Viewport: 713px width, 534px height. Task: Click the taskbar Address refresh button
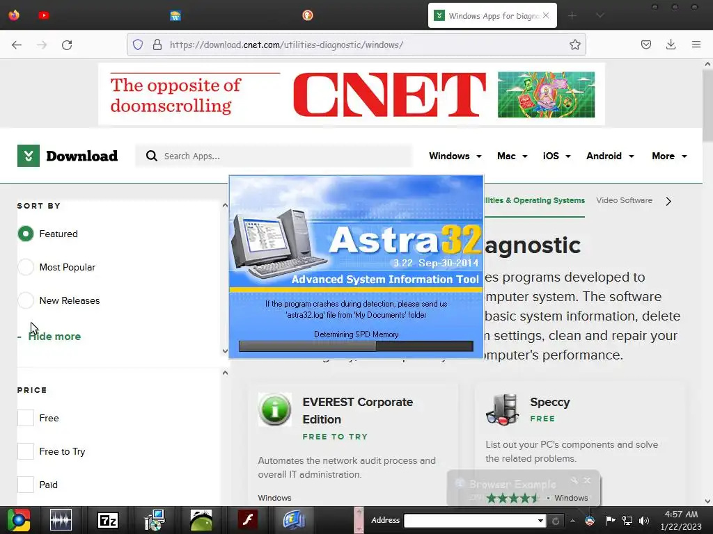pos(555,521)
